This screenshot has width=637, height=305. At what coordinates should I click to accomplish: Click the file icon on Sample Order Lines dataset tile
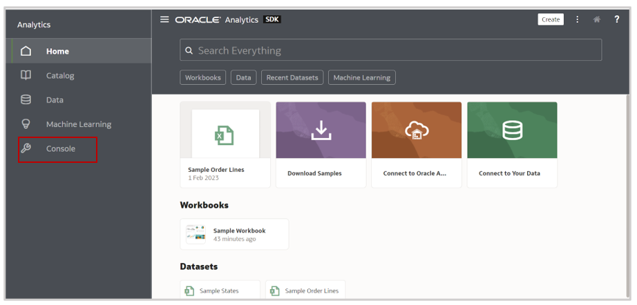click(x=275, y=291)
